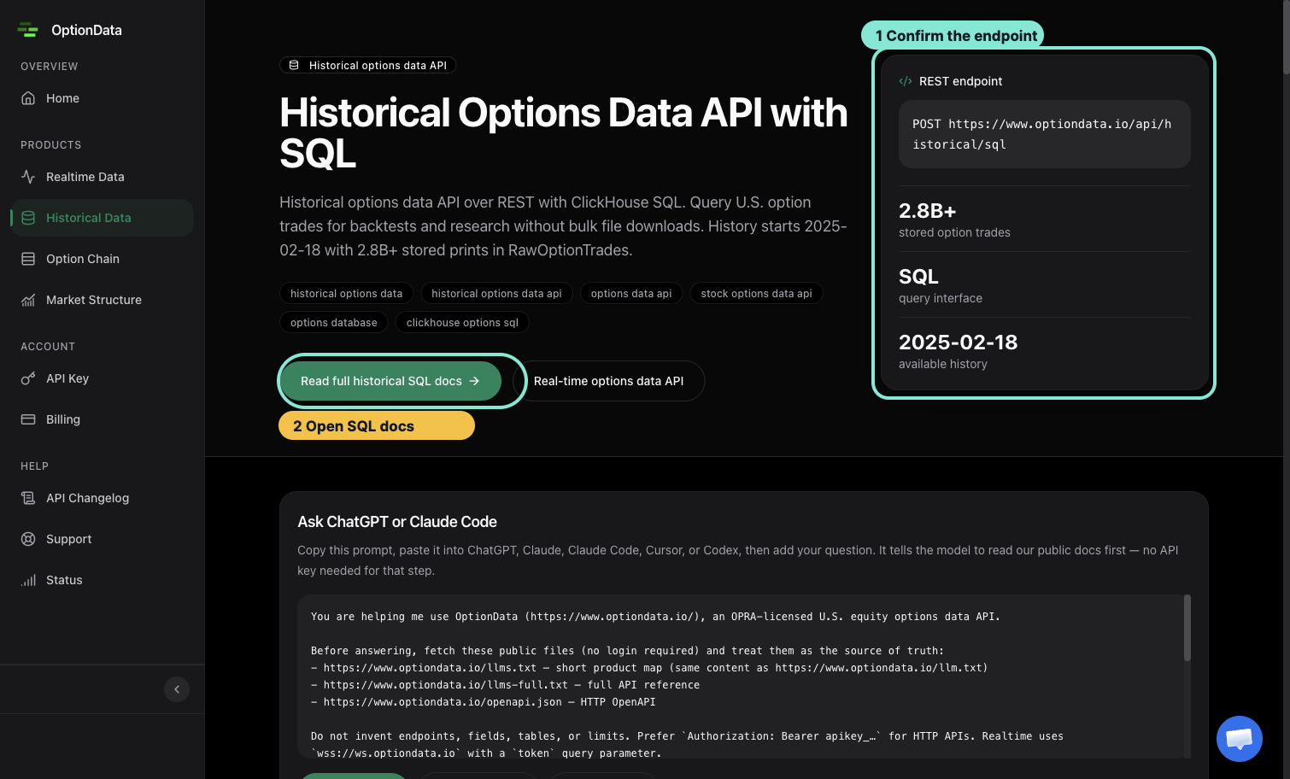
Task: Click the '2.8B+' stored trades value
Action: tap(927, 211)
